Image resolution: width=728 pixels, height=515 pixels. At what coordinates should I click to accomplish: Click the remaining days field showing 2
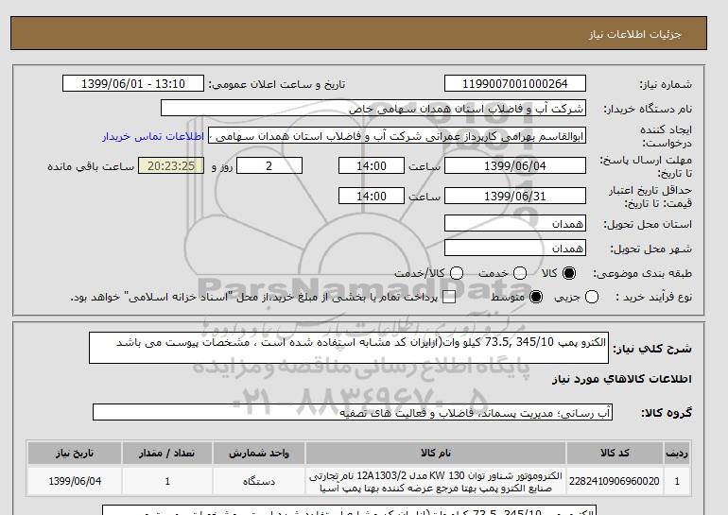[x=269, y=165]
